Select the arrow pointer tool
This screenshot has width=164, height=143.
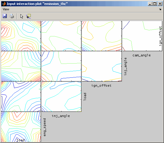coord(22,16)
